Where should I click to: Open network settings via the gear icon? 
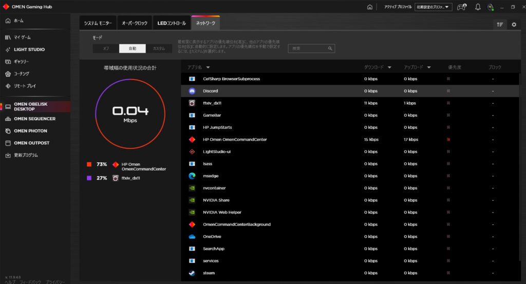514,25
